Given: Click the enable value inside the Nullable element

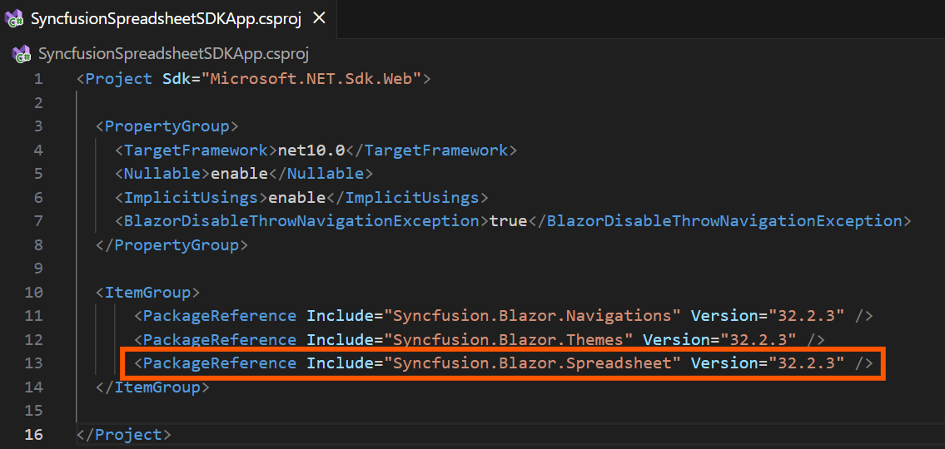Looking at the screenshot, I should pos(239,174).
